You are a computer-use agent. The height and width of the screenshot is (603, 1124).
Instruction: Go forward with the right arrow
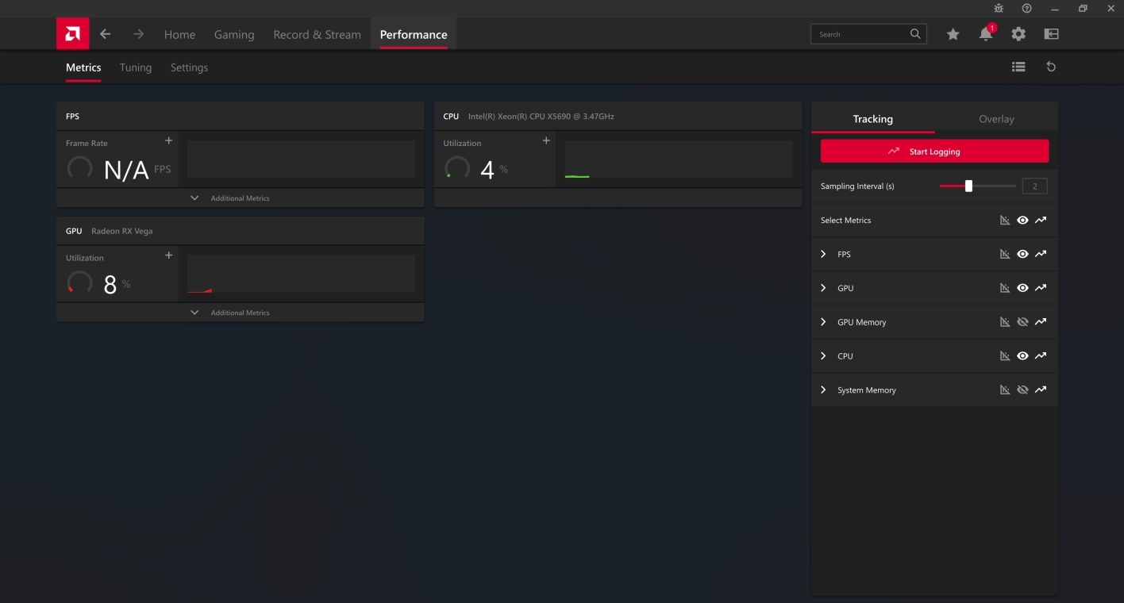[x=139, y=34]
